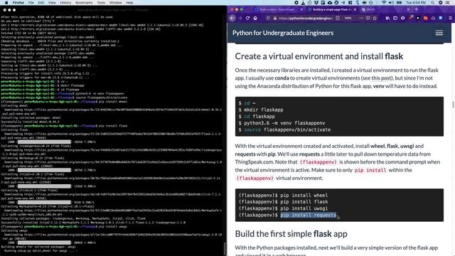This screenshot has height=256, width=455.
Task: Click the browser URL address field
Action: 305,18
